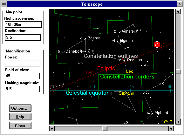The image size is (184, 135).
Task: Select the Field of view input
Action: tap(22, 76)
